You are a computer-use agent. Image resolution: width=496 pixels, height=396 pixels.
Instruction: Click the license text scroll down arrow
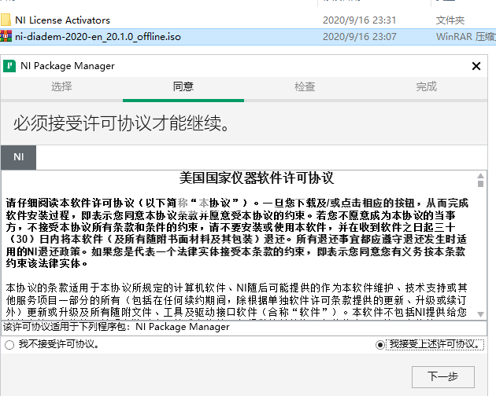[480, 314]
